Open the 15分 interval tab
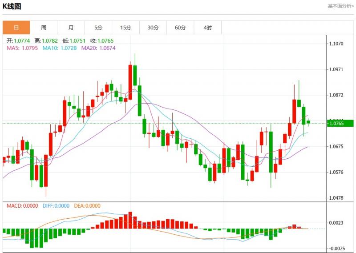Image resolution: width=356 pixels, height=253 pixels. 126,28
